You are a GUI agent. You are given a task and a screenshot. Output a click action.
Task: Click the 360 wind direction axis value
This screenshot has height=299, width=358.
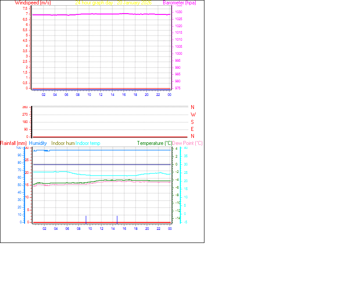[x=25, y=106]
